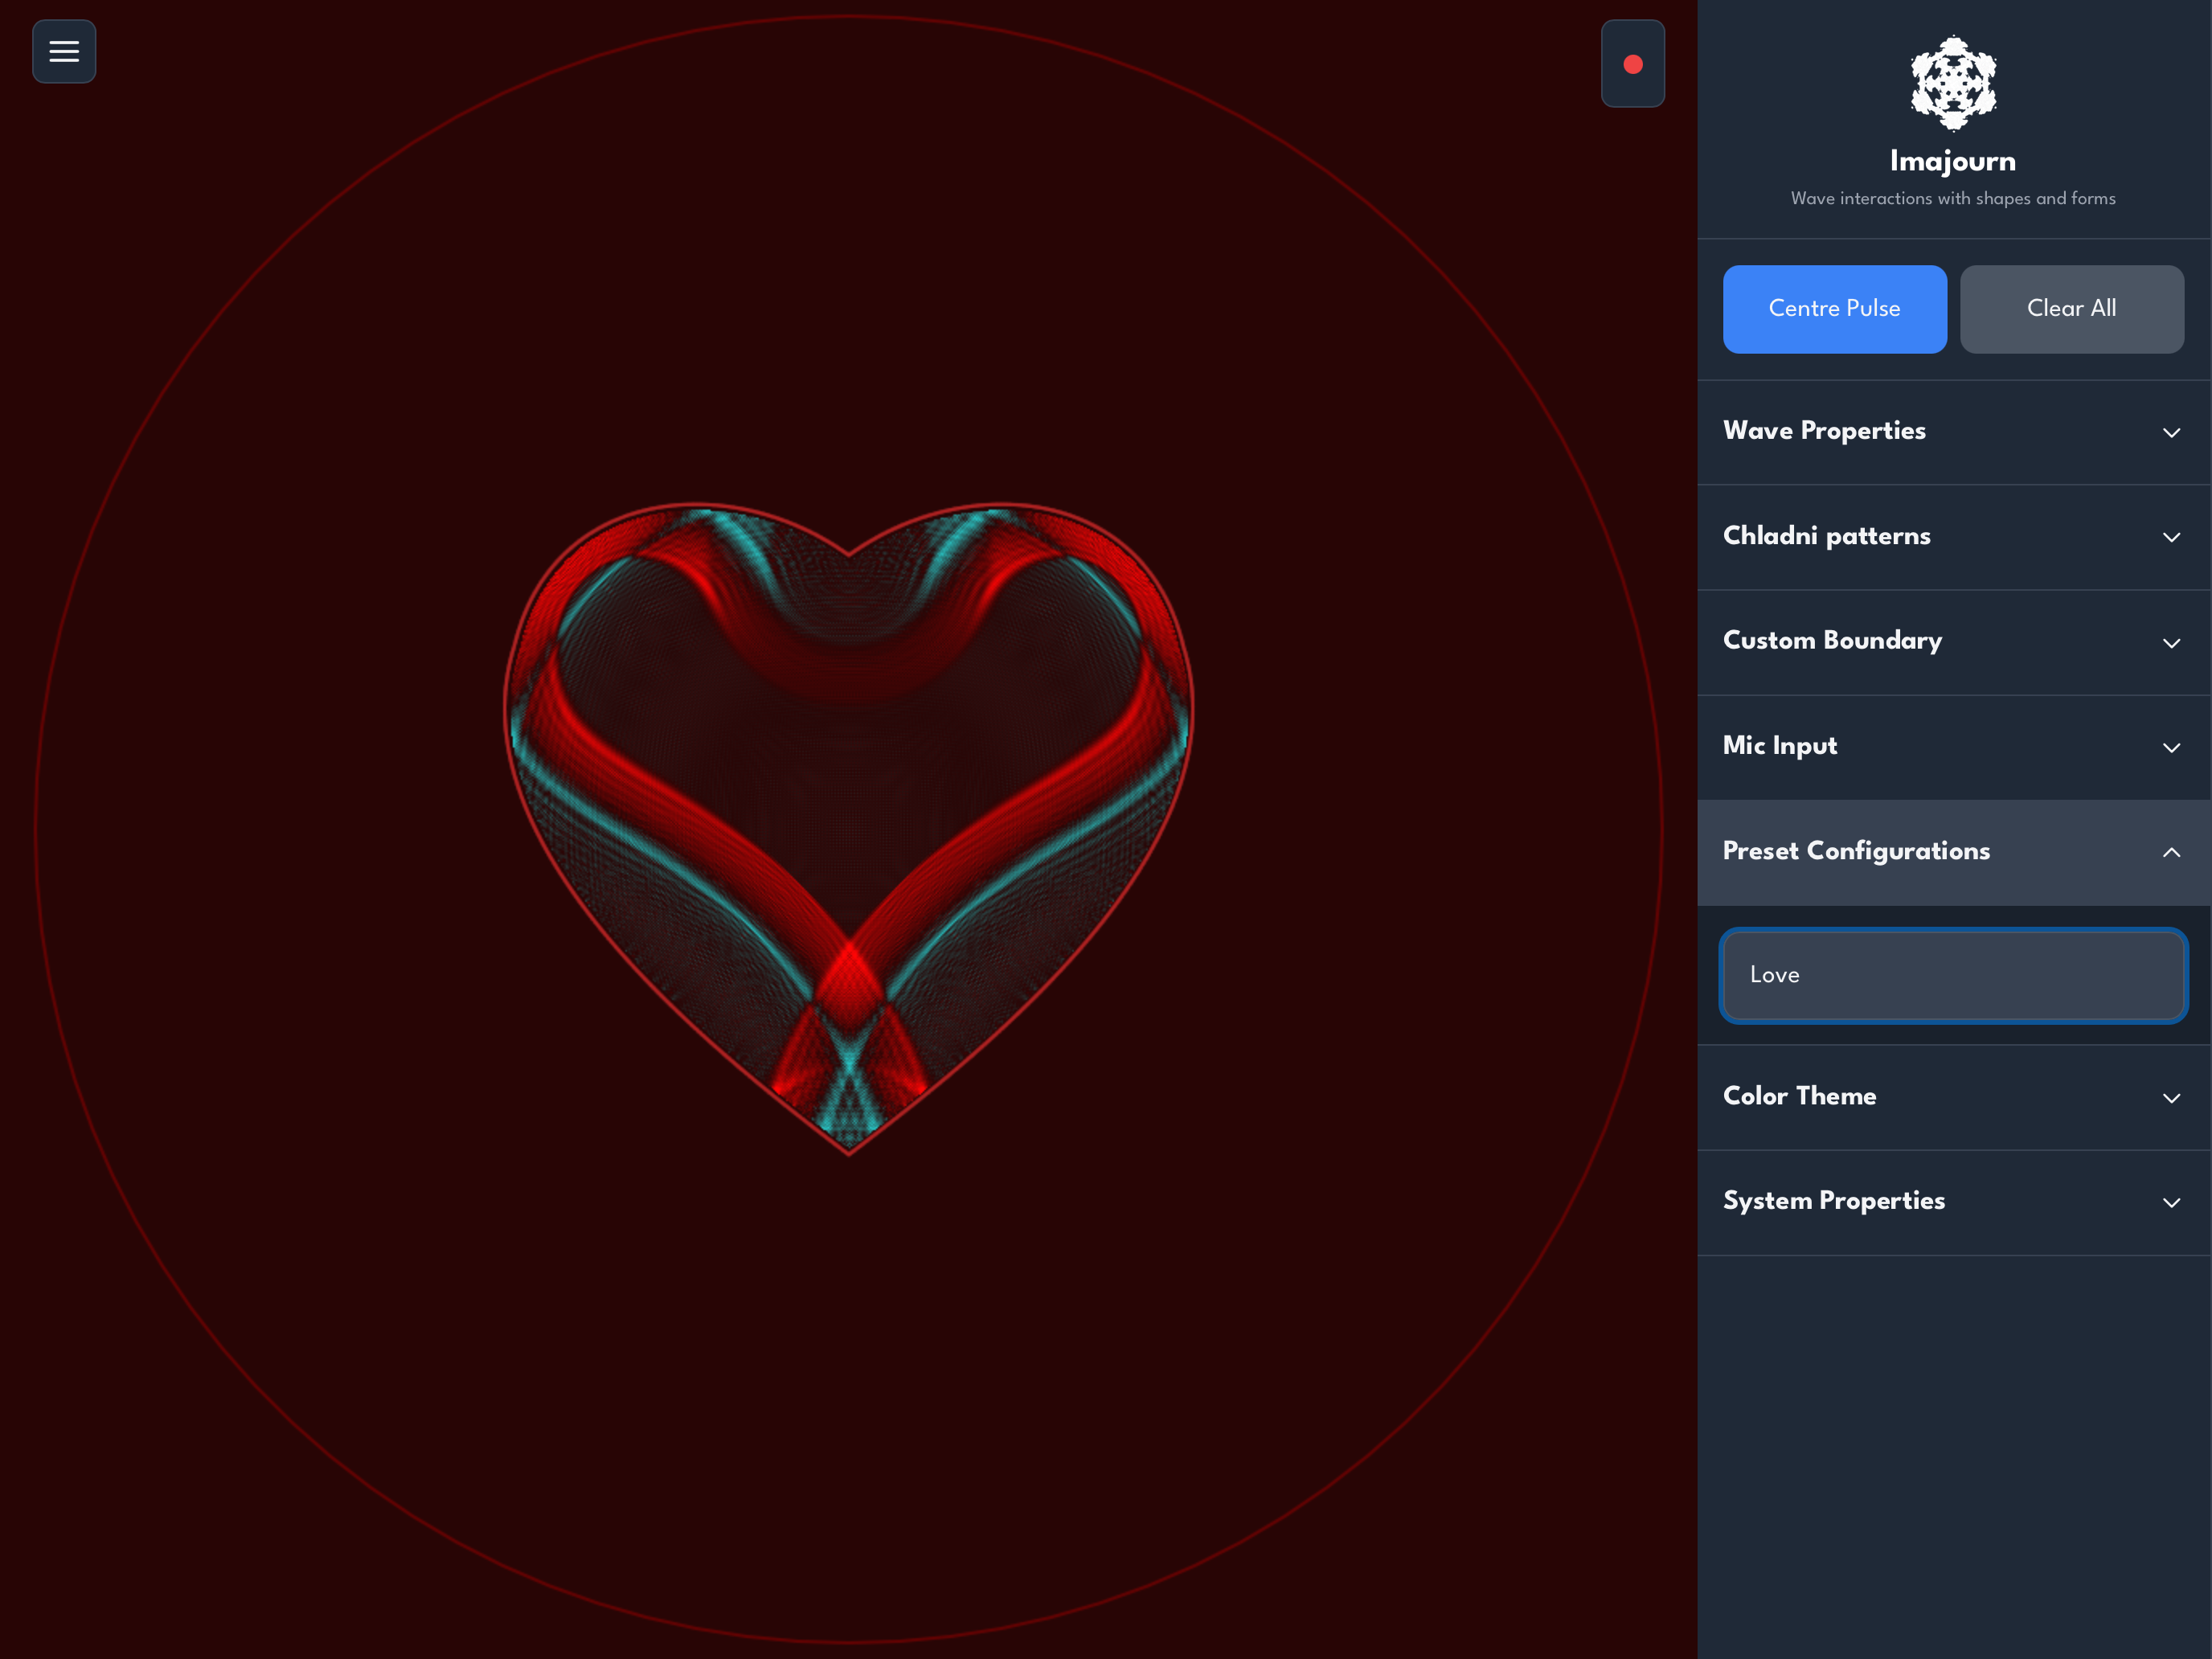Click the Clear All button

tap(2071, 309)
